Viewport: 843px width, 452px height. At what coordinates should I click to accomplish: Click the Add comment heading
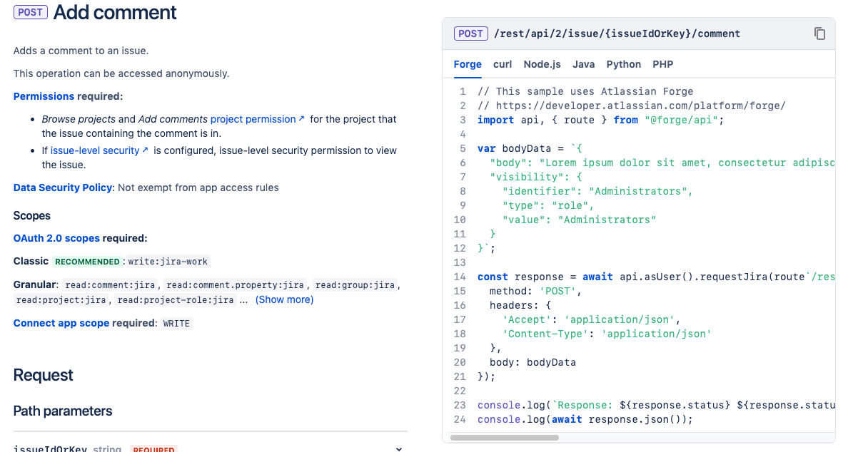click(x=114, y=12)
